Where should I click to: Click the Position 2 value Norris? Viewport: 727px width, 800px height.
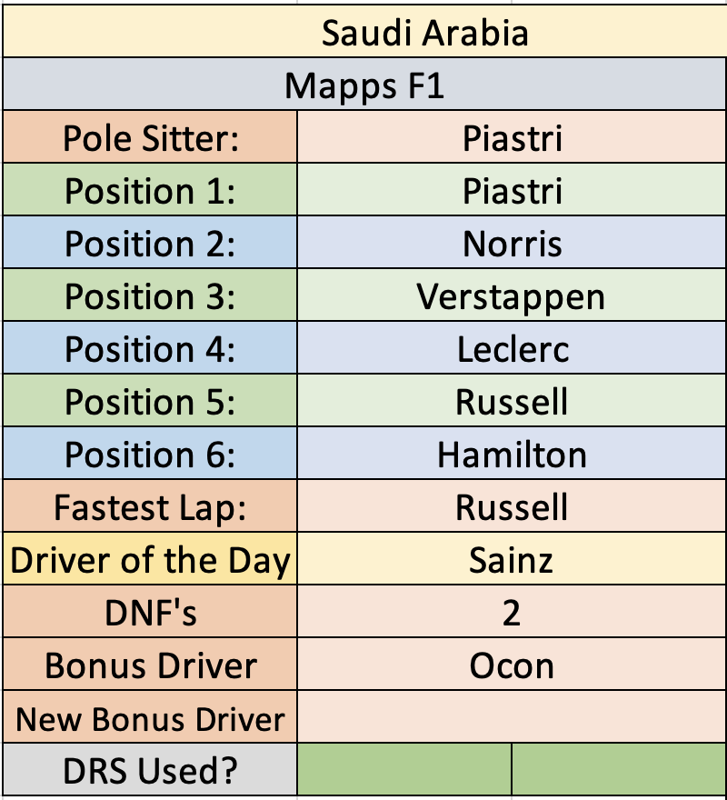click(x=513, y=243)
